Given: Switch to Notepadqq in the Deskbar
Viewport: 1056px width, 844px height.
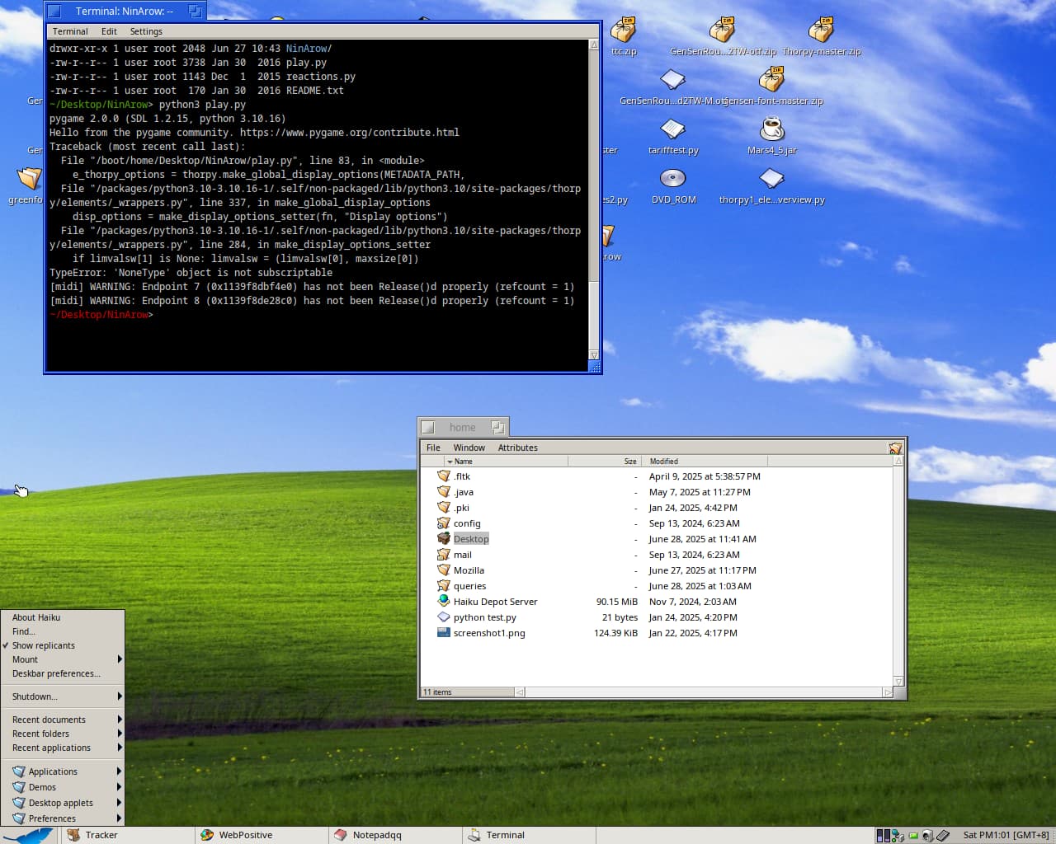Looking at the screenshot, I should tap(377, 835).
